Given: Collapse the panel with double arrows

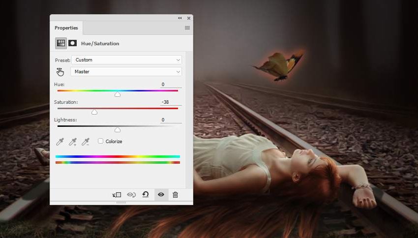Looking at the screenshot, I should click(x=180, y=18).
